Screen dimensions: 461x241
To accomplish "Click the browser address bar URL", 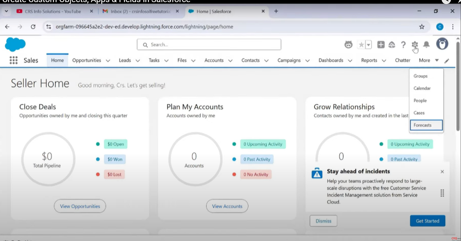I will 144,27.
